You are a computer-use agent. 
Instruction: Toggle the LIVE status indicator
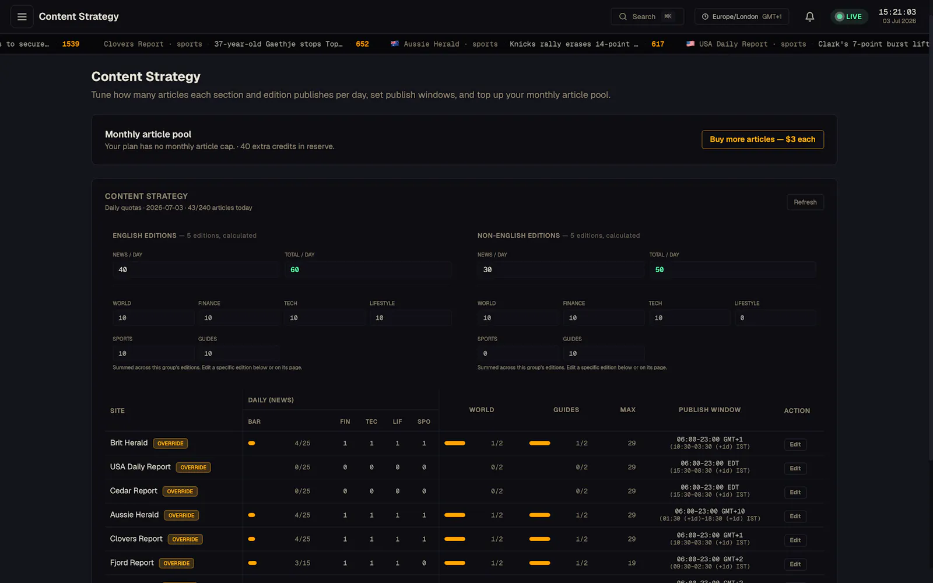click(x=849, y=17)
